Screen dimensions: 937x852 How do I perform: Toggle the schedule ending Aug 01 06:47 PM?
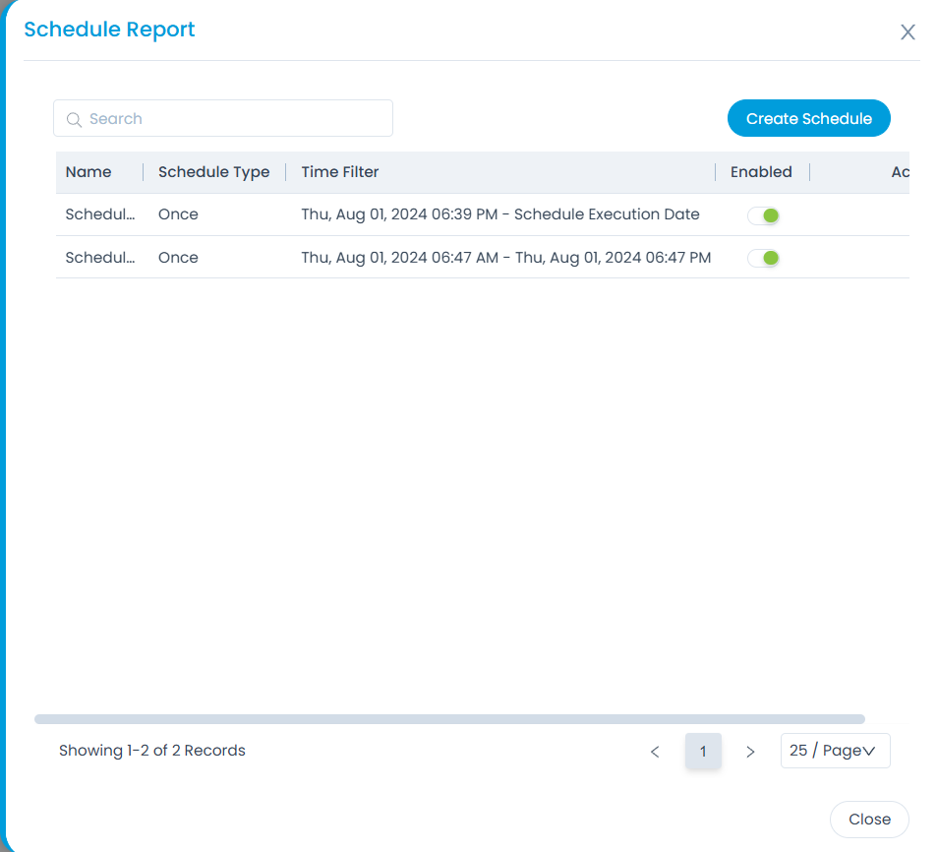pyautogui.click(x=764, y=257)
